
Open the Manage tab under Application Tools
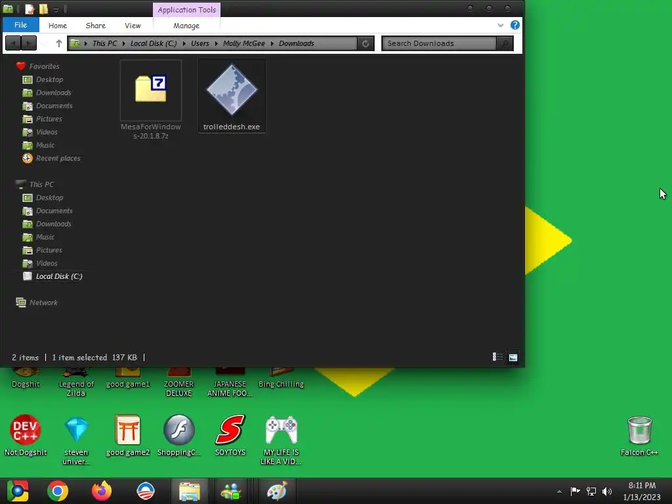[x=186, y=26]
